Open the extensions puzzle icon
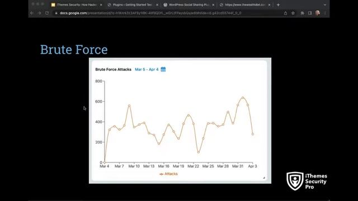358x201 pixels. click(x=302, y=13)
